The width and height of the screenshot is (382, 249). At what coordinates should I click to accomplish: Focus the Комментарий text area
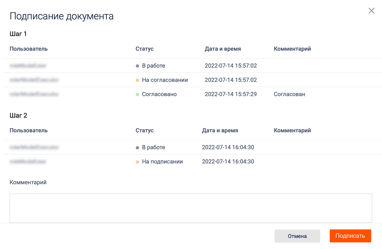(191, 208)
